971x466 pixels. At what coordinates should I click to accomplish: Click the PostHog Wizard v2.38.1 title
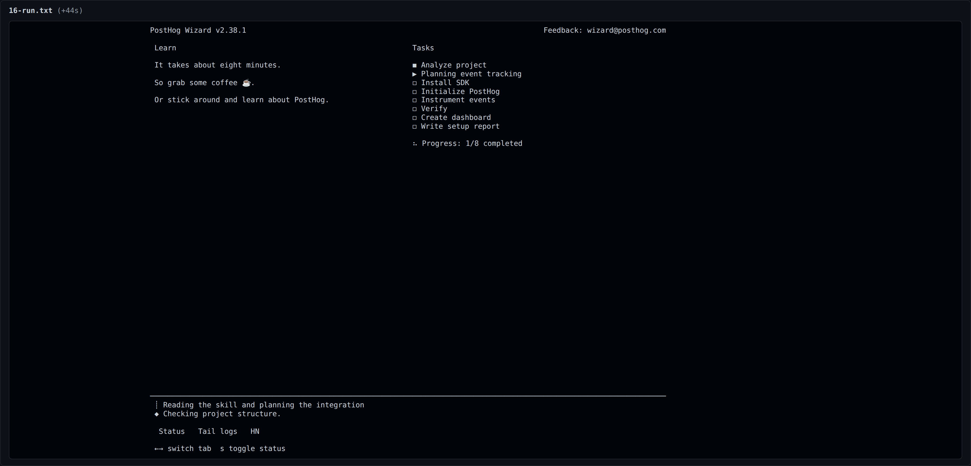pos(198,31)
